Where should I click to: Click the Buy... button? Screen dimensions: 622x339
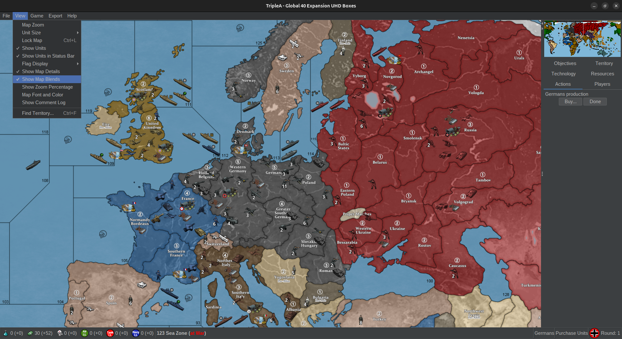pos(570,102)
